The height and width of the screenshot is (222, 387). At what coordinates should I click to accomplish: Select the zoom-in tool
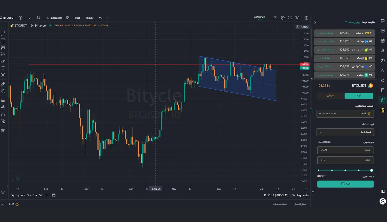click(3, 91)
